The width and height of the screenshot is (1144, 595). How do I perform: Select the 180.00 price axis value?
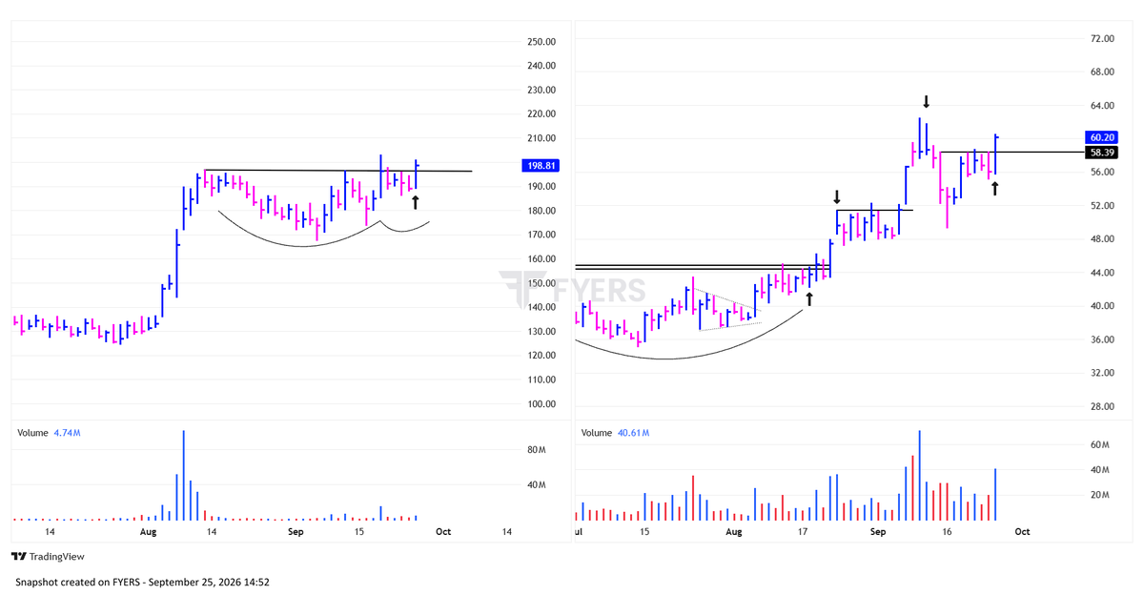pyautogui.click(x=541, y=211)
